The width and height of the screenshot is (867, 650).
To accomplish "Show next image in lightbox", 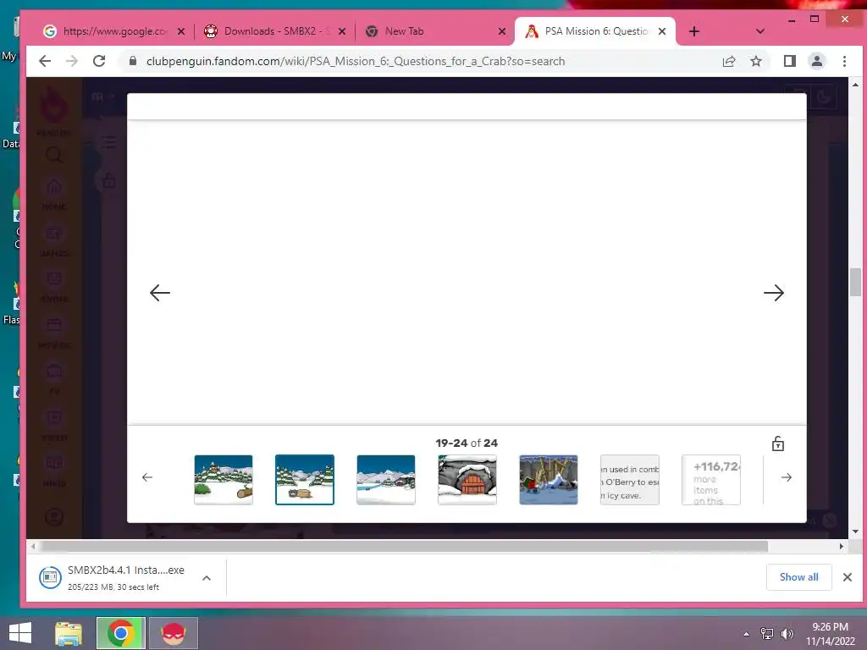I will (774, 293).
